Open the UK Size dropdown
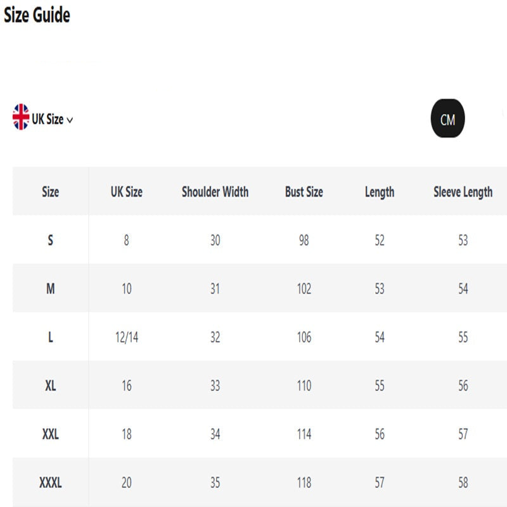The height and width of the screenshot is (507, 507). tap(48, 119)
